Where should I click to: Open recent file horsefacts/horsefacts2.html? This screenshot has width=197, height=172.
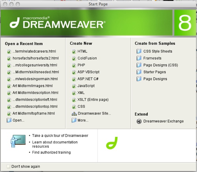coord(35,58)
